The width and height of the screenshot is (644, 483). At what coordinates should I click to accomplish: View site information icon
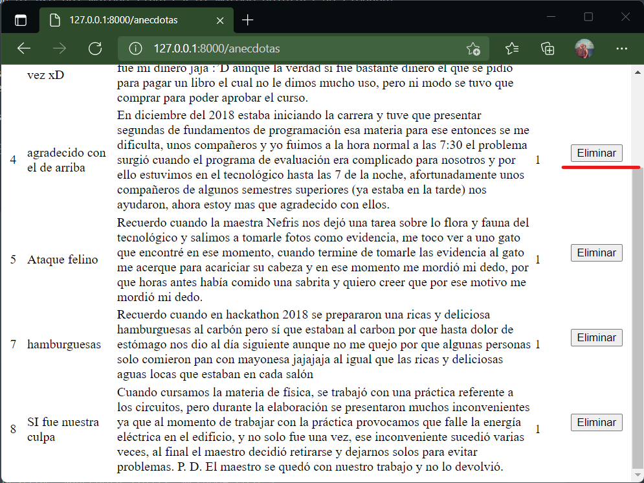click(x=135, y=49)
